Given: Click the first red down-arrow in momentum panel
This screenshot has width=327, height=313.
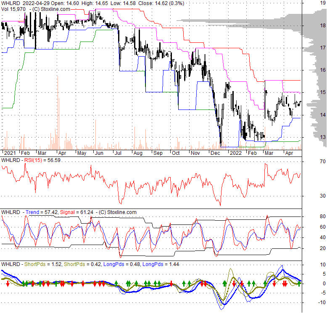Looking at the screenshot, I should tap(8, 284).
